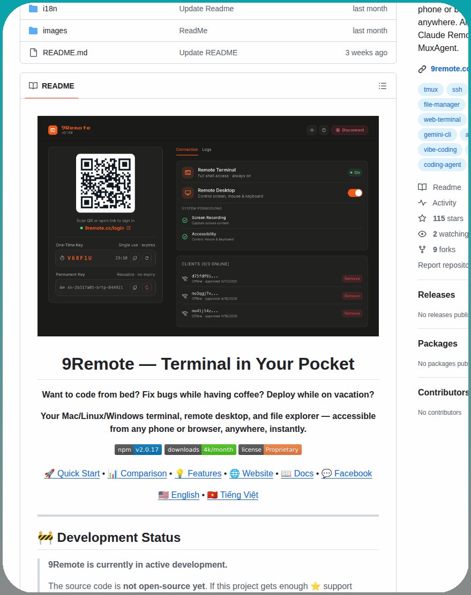471x595 pixels.
Task: Click the '9Remote — Terminal in Your Pocket' heading
Action: [208, 364]
